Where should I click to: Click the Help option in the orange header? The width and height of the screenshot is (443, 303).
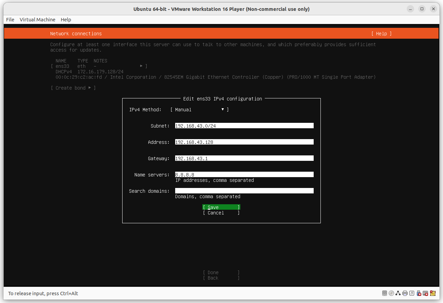(x=381, y=33)
